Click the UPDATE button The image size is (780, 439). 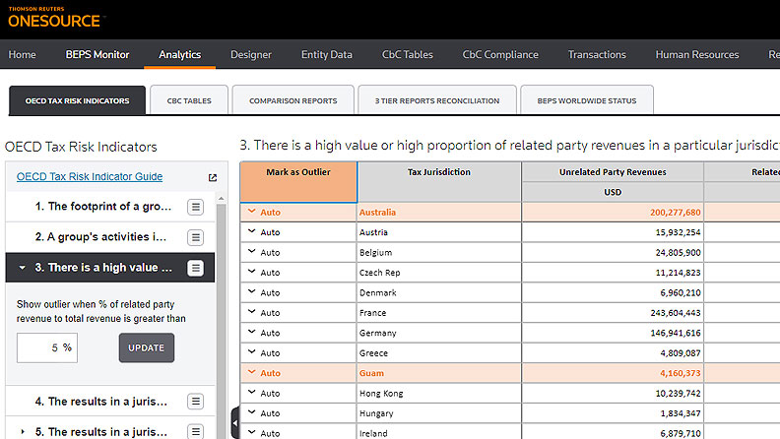pos(146,347)
